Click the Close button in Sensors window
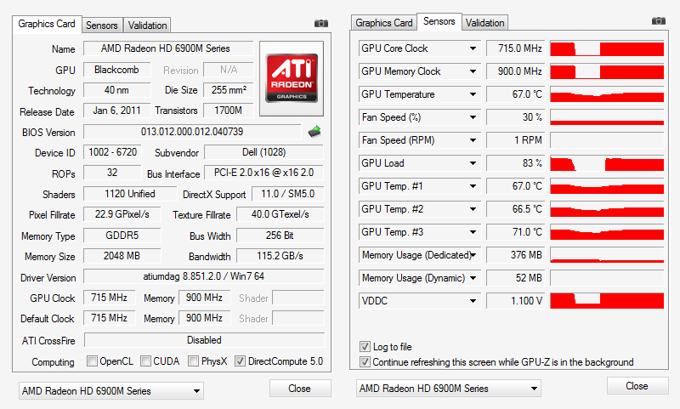Screen dimensions: 680x409 [637, 385]
